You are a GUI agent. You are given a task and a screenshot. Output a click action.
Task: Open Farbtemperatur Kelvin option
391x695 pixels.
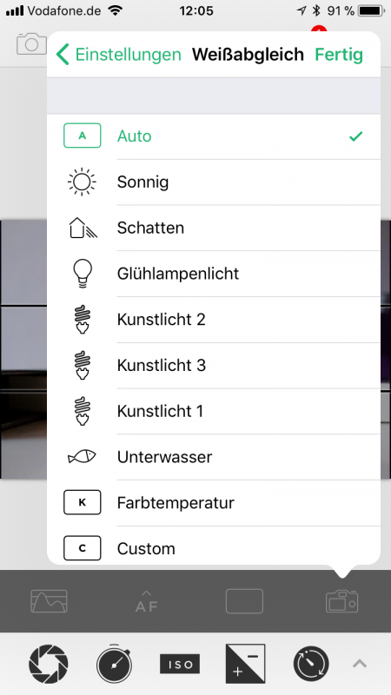(x=214, y=503)
